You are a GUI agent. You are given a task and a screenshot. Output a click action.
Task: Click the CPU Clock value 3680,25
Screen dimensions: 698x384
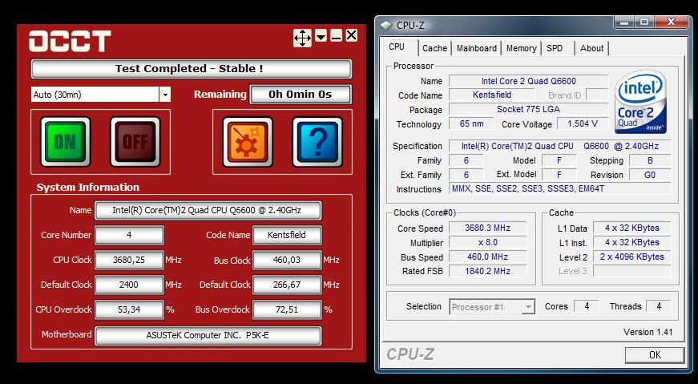[x=129, y=261]
